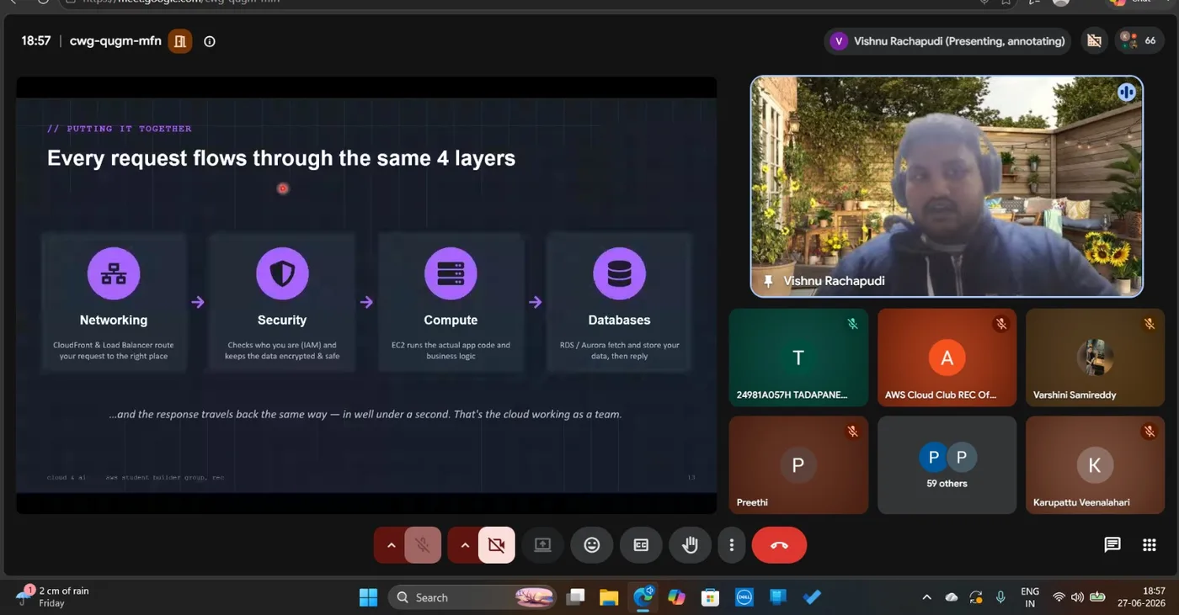Open the ENG IN language switcher
This screenshot has width=1179, height=615.
1029,597
